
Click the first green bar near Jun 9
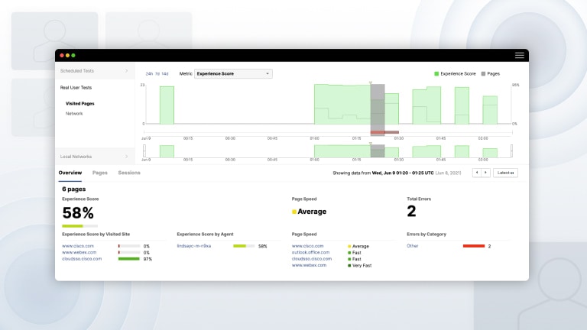(167, 105)
